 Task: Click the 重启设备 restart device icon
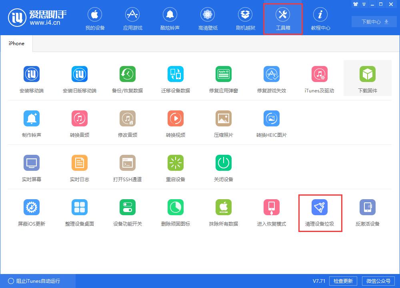175,167
